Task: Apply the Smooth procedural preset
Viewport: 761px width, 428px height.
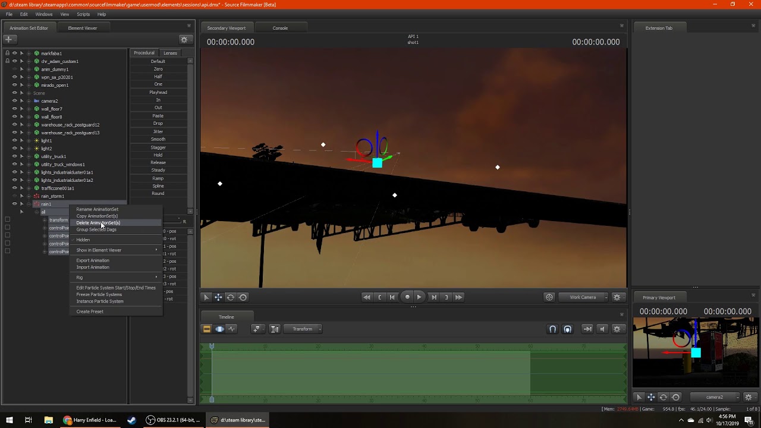Action: [x=158, y=139]
